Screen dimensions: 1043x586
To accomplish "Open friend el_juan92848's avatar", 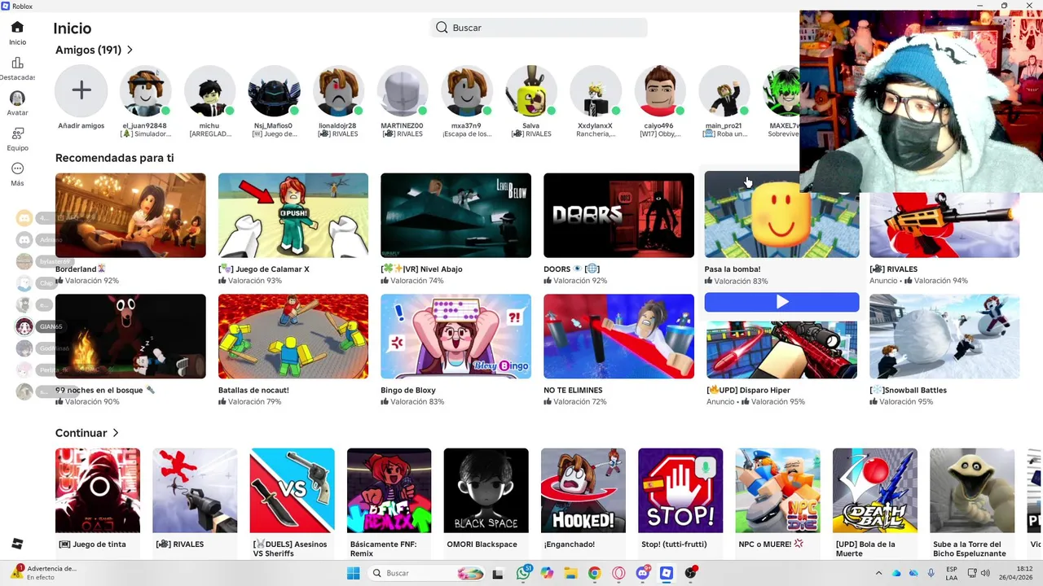I will tap(145, 91).
